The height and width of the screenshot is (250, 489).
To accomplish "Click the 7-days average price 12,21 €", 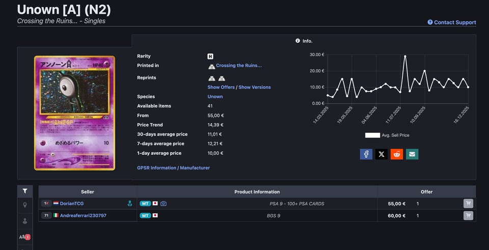I will tap(215, 144).
